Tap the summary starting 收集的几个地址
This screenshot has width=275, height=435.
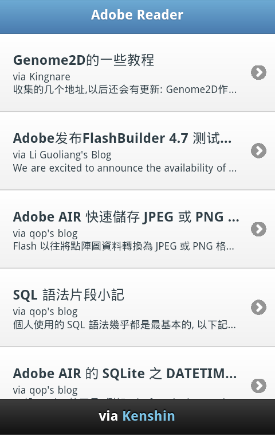click(125, 90)
